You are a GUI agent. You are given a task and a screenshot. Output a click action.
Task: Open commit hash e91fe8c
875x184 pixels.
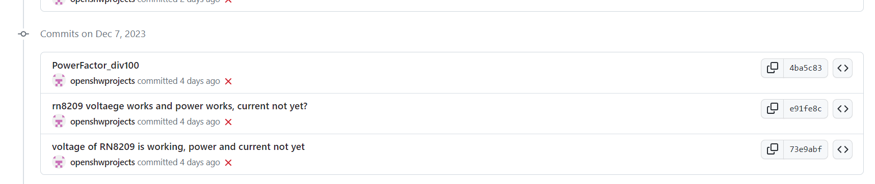805,108
